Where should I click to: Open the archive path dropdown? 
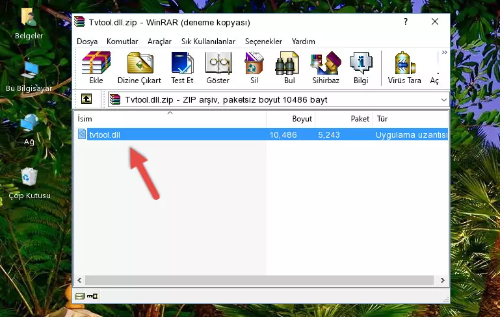click(443, 100)
